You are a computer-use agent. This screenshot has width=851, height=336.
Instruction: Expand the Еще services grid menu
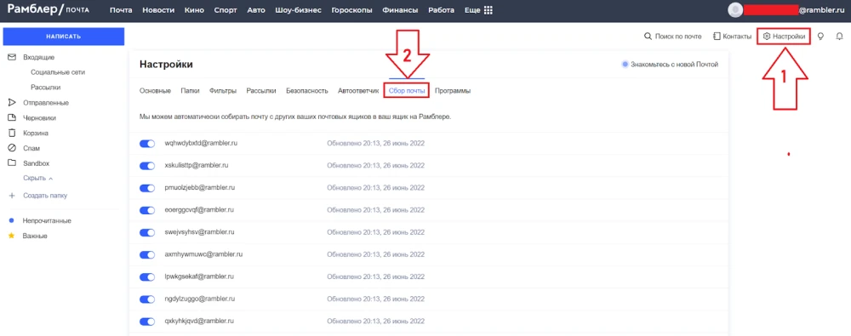click(x=478, y=10)
